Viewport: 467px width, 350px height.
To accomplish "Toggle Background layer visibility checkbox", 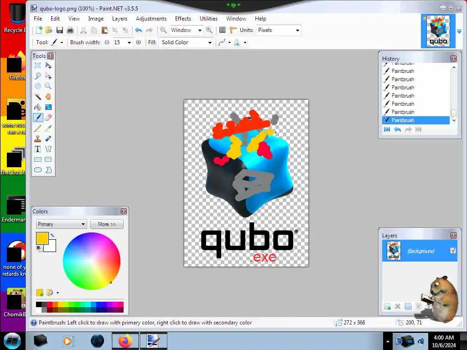I will coord(453,251).
